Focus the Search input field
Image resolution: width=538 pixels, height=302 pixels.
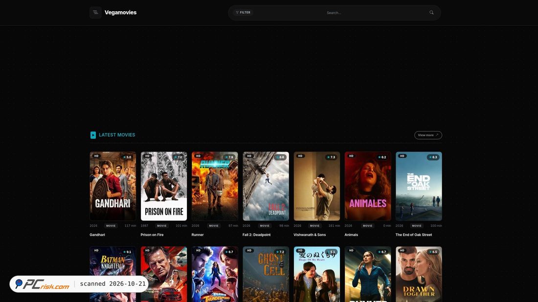tap(334, 13)
